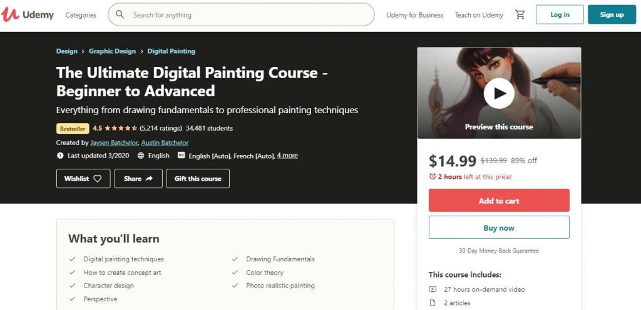This screenshot has width=641, height=310.
Task: Click Gift this course
Action: tap(198, 179)
